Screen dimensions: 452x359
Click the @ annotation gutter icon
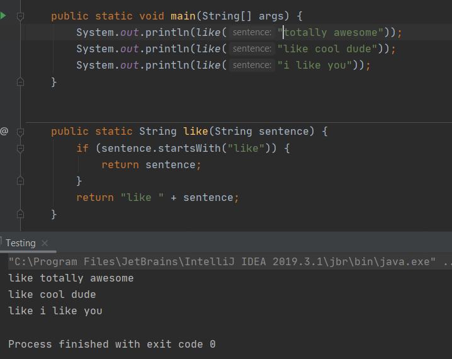[x=4, y=131]
